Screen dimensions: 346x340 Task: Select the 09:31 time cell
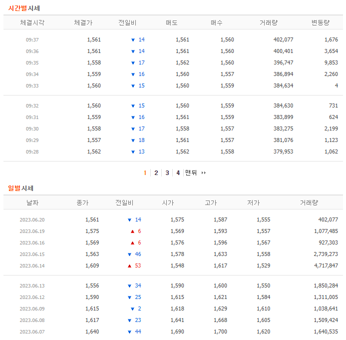pos(32,117)
